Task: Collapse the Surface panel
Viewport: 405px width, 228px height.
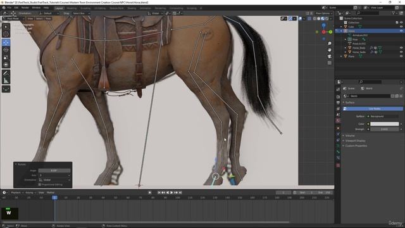Action: click(x=350, y=103)
